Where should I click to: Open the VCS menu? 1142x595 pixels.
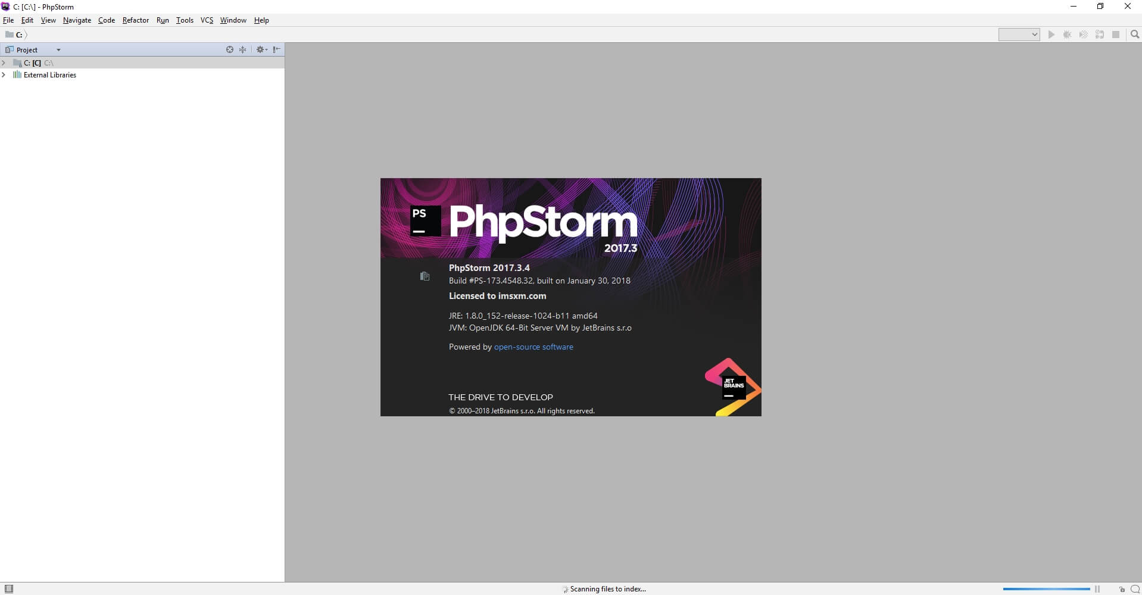207,20
